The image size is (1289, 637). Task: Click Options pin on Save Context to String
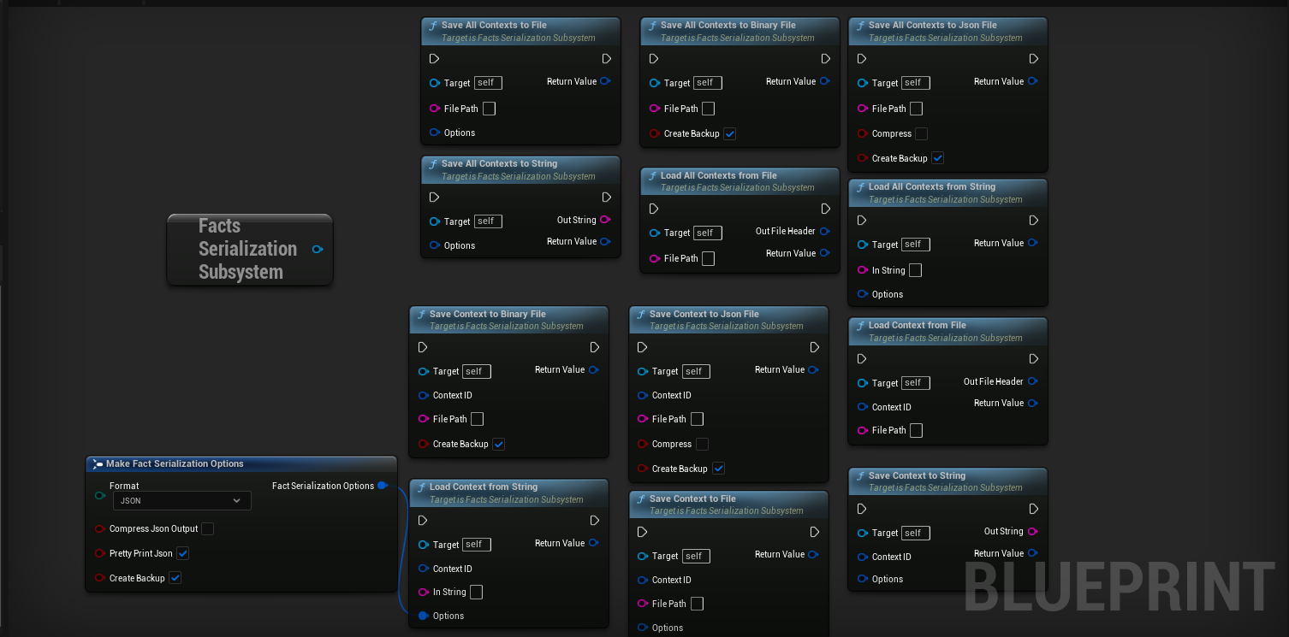click(x=862, y=579)
